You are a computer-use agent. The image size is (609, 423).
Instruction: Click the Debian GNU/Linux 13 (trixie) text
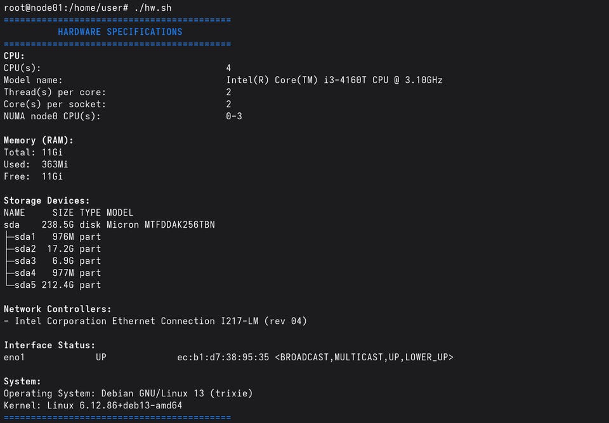tap(177, 393)
